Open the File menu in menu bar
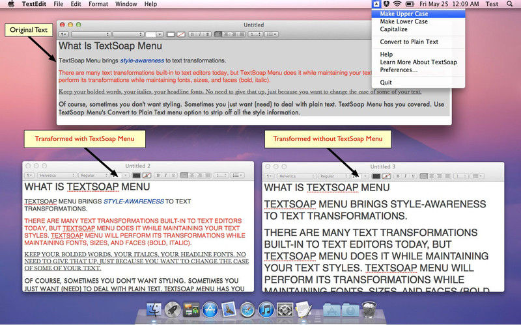Viewport: 521px width, 325px height. tap(59, 4)
